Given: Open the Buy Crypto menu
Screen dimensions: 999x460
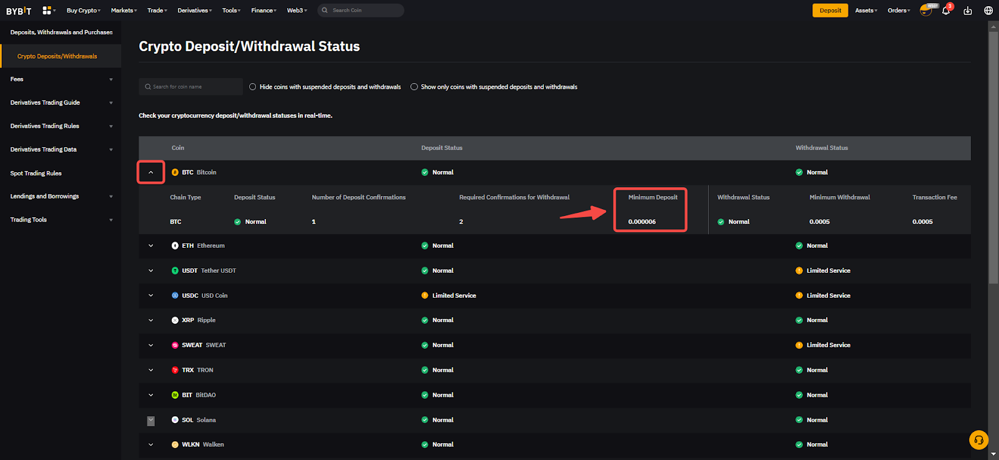Looking at the screenshot, I should click(83, 11).
